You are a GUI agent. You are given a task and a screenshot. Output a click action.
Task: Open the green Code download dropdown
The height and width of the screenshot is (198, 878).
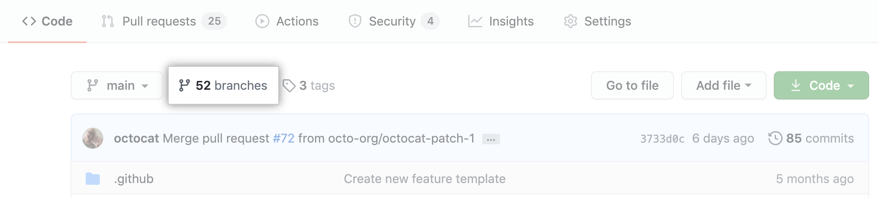pos(821,85)
